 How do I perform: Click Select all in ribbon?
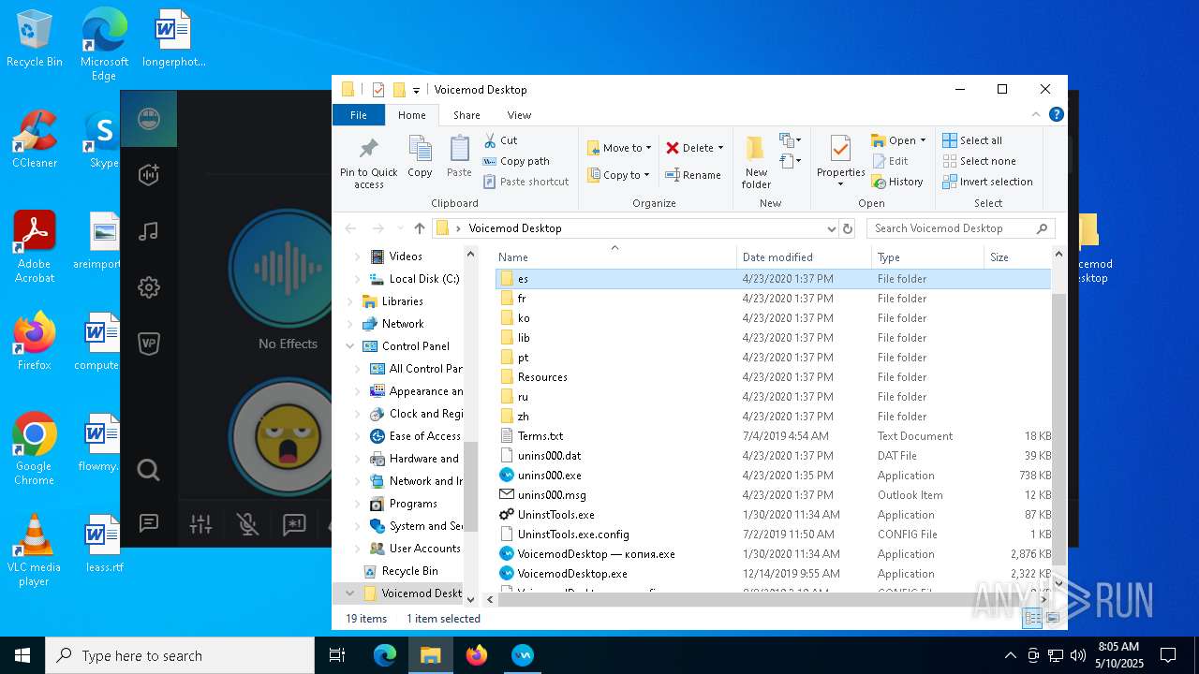972,140
